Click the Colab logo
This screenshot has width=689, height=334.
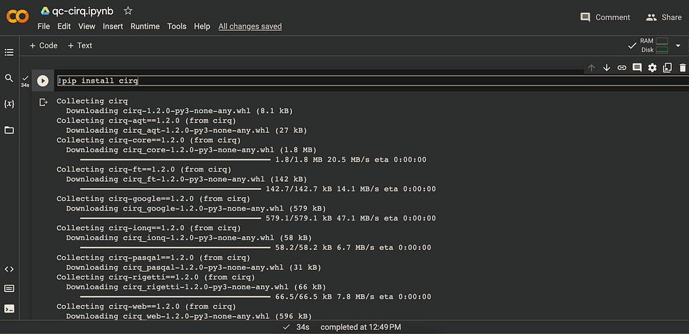point(18,17)
